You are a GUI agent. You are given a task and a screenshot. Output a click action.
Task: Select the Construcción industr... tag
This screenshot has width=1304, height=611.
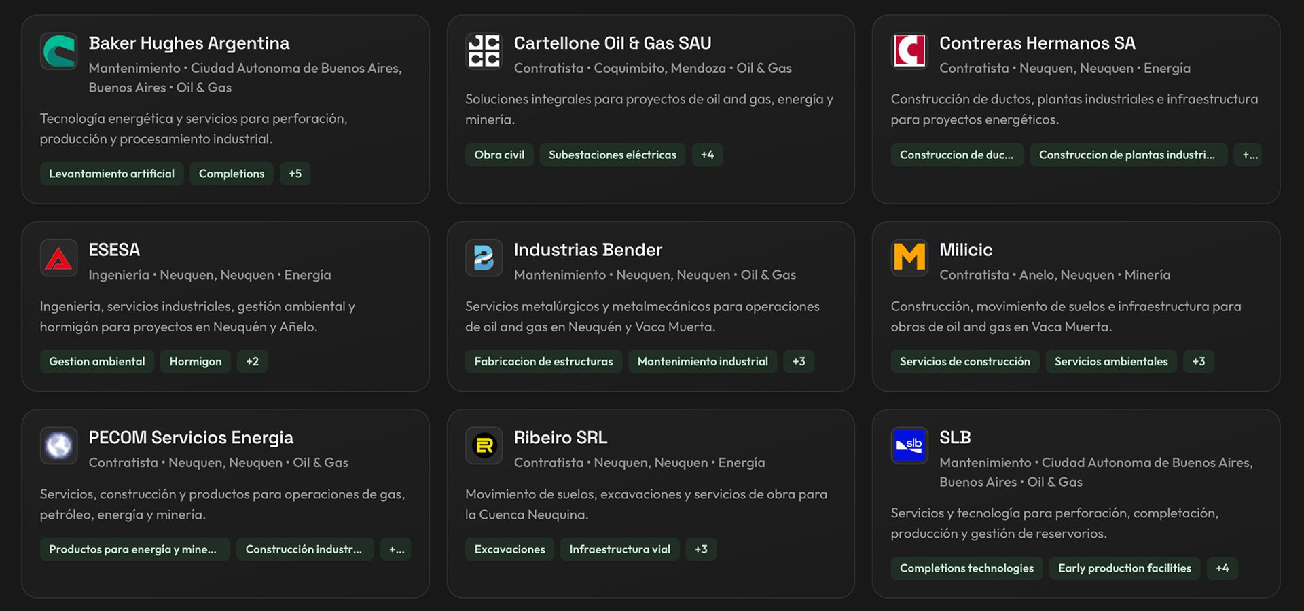pyautogui.click(x=305, y=549)
